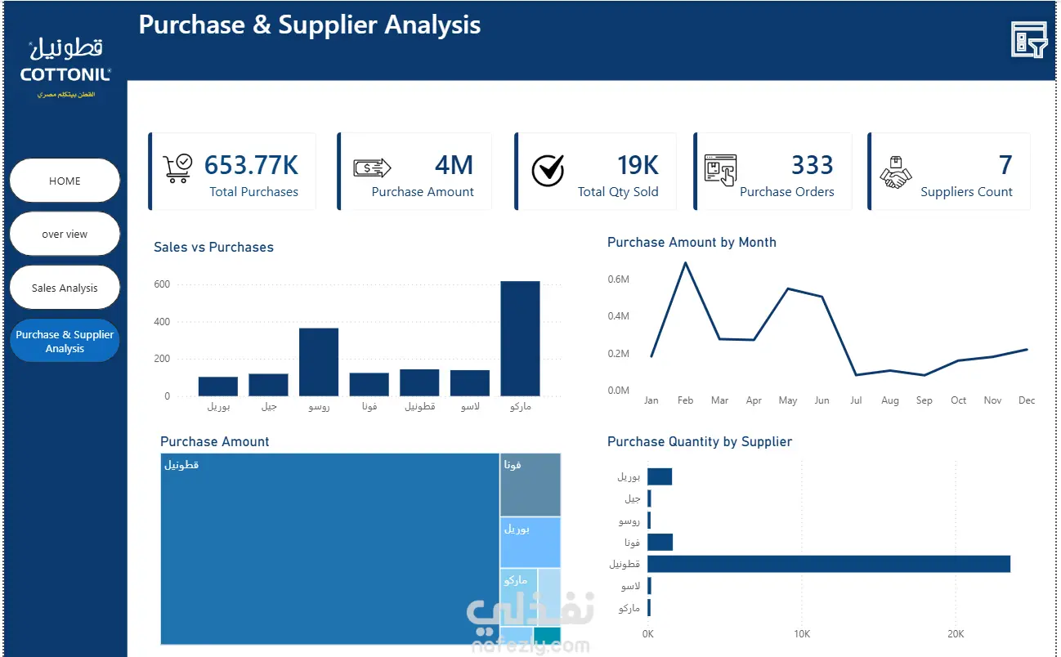Screen dimensions: 1061x657
Task: Select the قطونيل bar in Purchase Quantity chart
Action: [x=829, y=564]
